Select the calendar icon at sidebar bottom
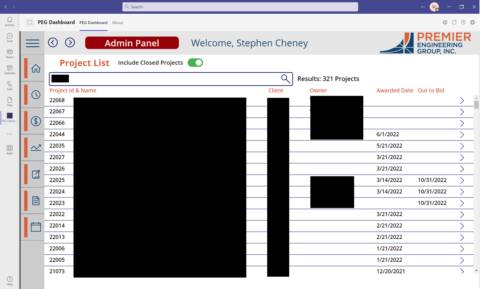Screen dimensions: 480x289 [36, 226]
